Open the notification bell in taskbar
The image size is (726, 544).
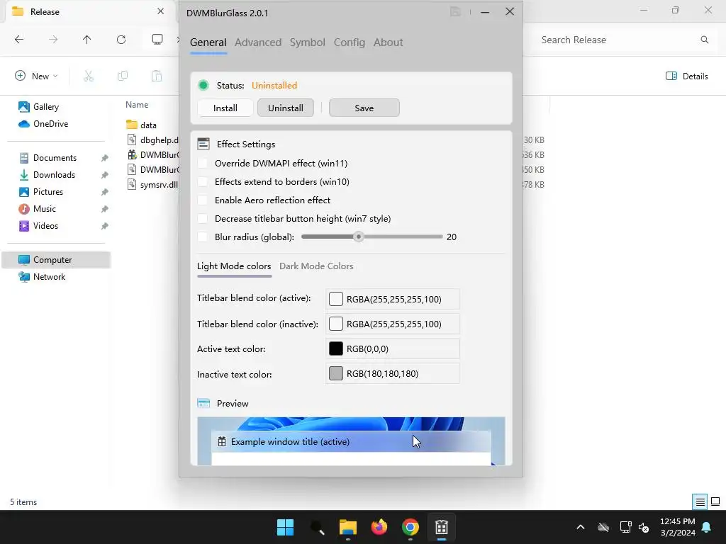(x=707, y=527)
